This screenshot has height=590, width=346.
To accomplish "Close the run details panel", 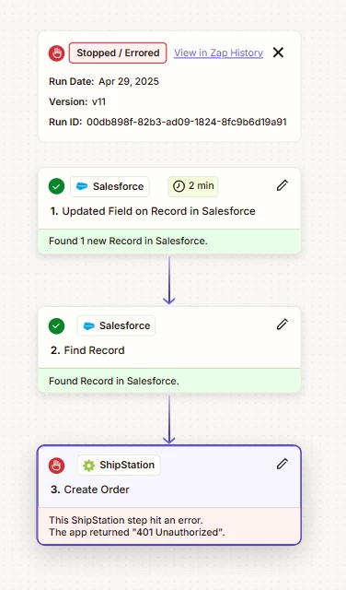I will pos(278,53).
